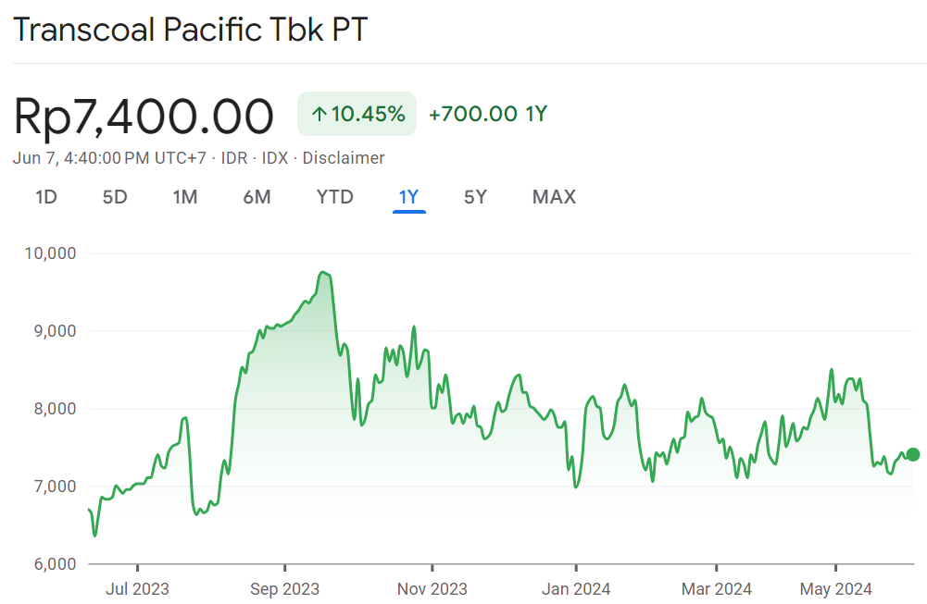Click the September 2023 peak on the chart
The height and width of the screenshot is (604, 927).
pyautogui.click(x=322, y=273)
